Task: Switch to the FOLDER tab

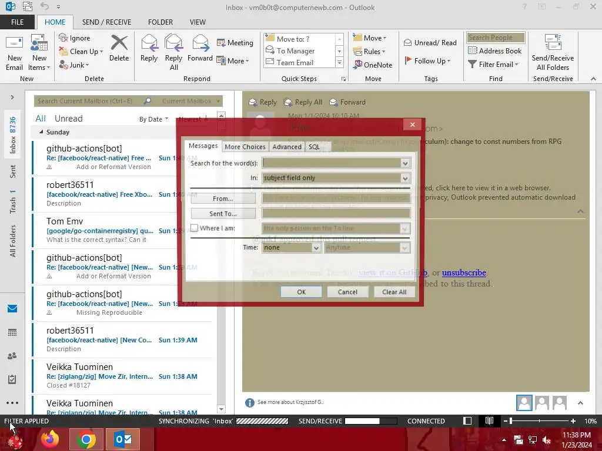Action: coord(160,22)
